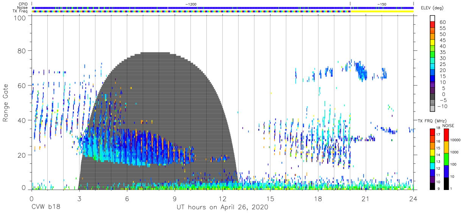Click the x-axis tick label '24'
The height and width of the screenshot is (215, 465).
413,199
